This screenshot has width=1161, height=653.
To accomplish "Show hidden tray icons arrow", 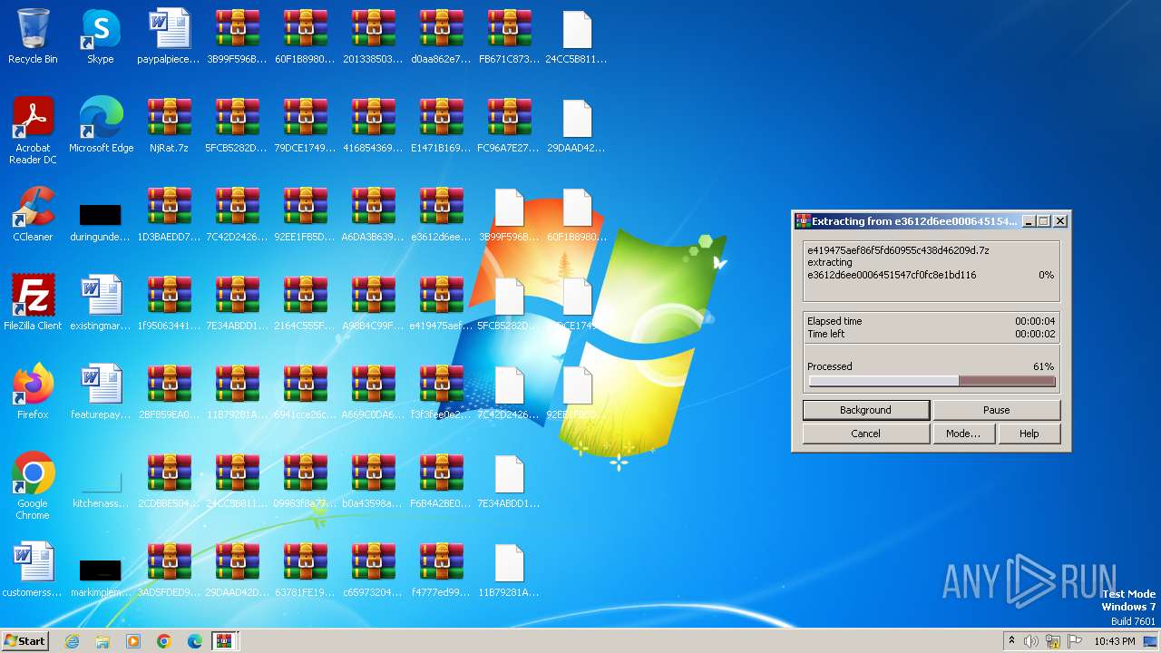I will [x=1011, y=641].
